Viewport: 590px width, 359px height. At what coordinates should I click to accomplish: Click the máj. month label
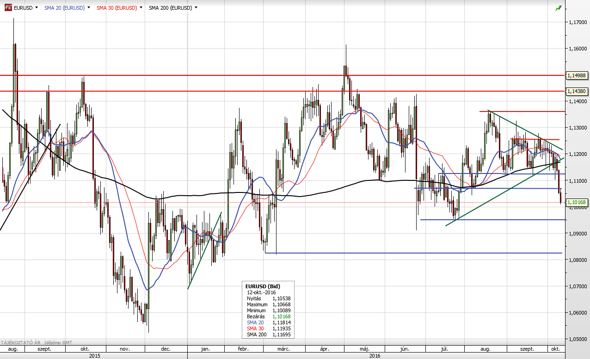[x=364, y=349]
